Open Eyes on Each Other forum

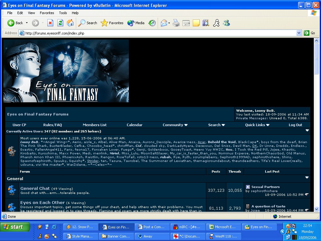point(42,202)
